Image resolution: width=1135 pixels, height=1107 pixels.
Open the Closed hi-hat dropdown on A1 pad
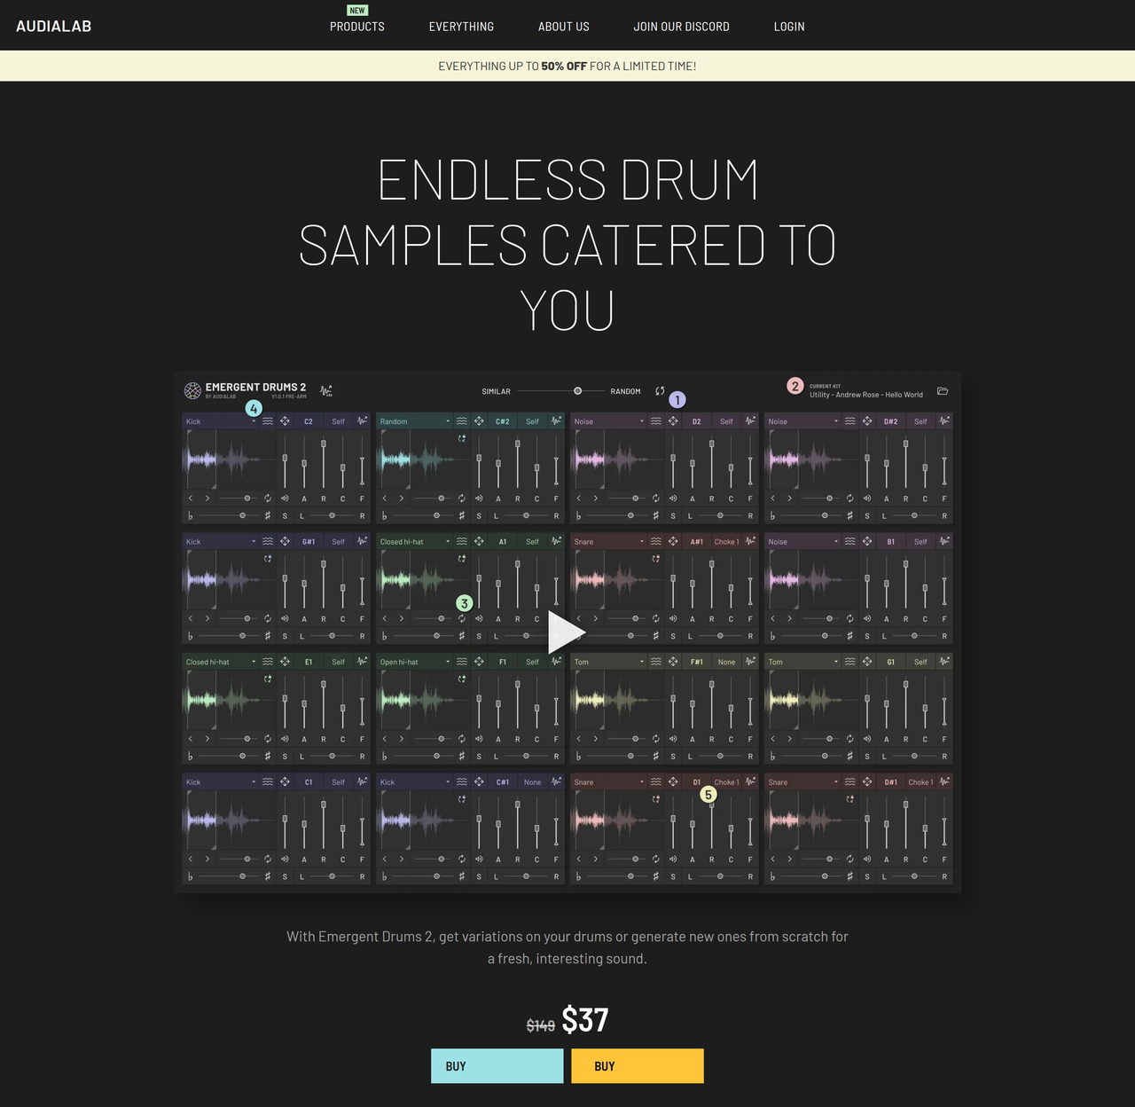415,541
